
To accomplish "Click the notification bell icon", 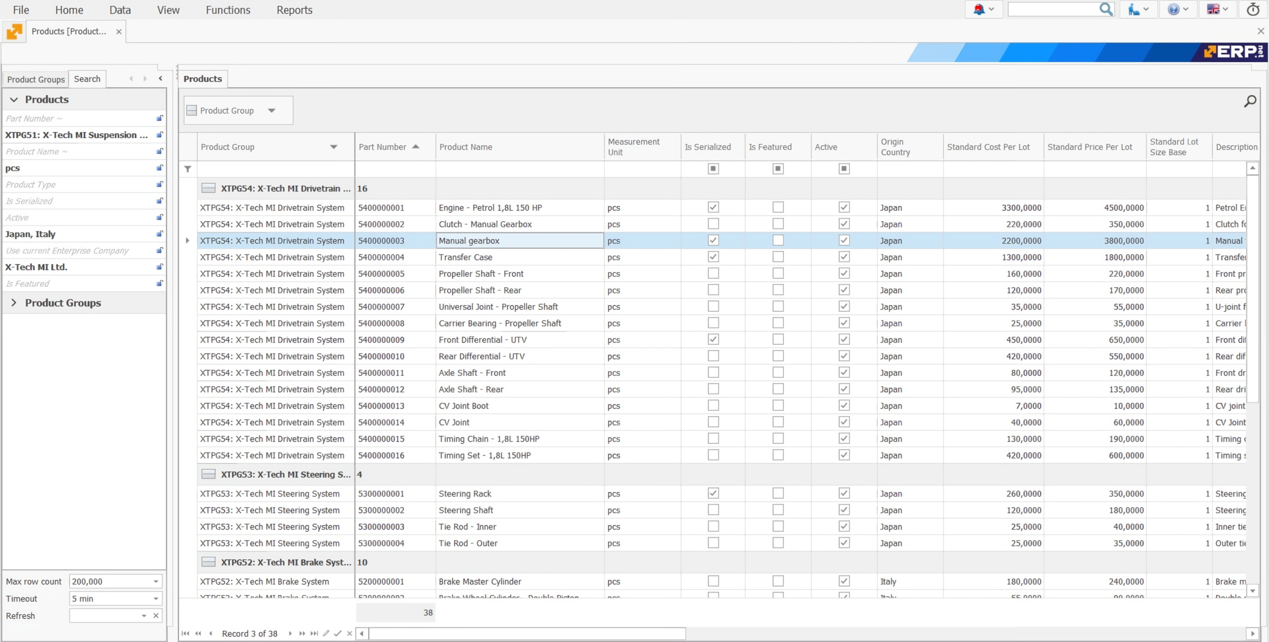I will [979, 9].
